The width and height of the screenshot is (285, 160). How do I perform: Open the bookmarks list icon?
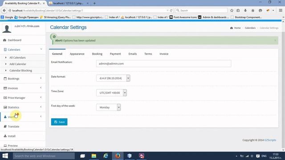coord(238,11)
